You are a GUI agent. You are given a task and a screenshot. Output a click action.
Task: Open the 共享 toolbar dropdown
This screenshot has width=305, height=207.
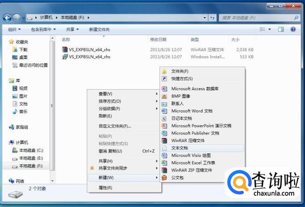click(x=72, y=29)
